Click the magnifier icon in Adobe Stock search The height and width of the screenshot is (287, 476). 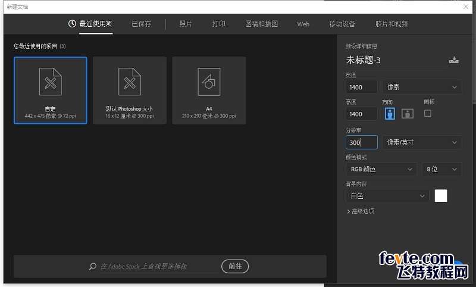tap(93, 266)
